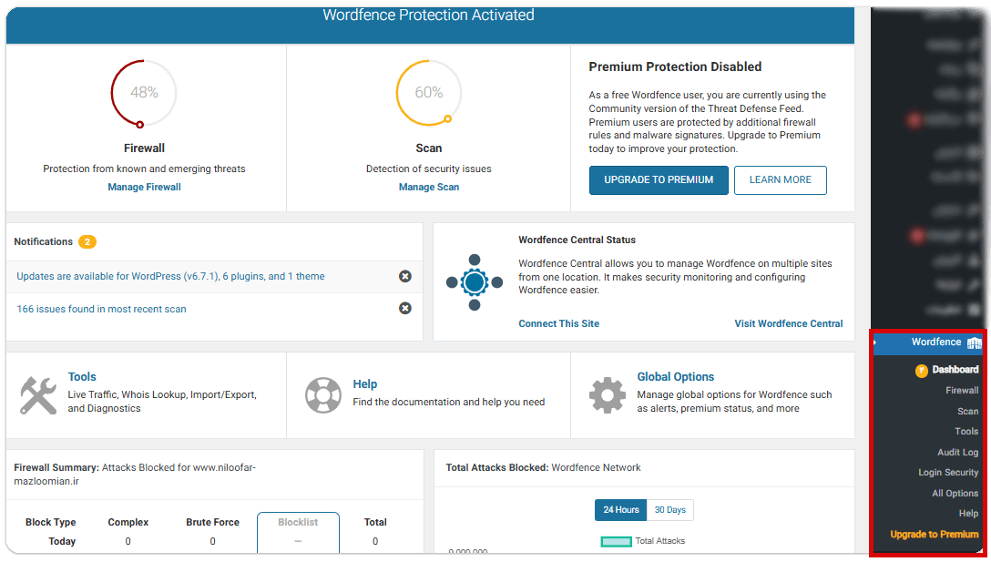Click the Scan 60% progress circle
991x562 pixels.
tap(428, 93)
